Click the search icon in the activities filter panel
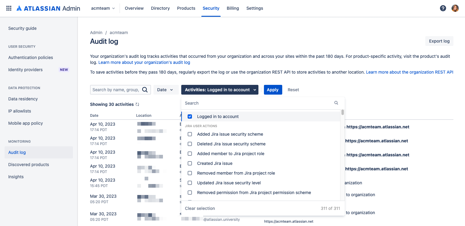The image size is (465, 226). click(x=336, y=103)
